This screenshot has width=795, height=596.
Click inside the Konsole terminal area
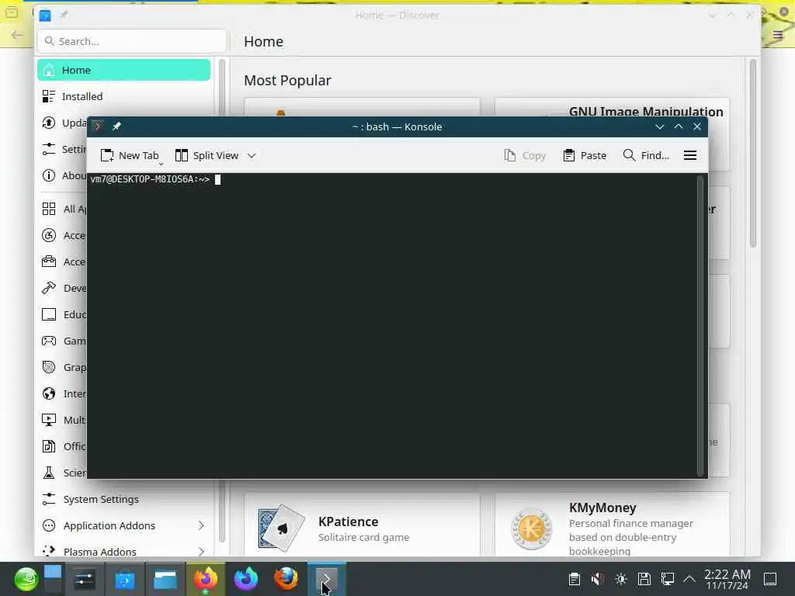coord(392,325)
